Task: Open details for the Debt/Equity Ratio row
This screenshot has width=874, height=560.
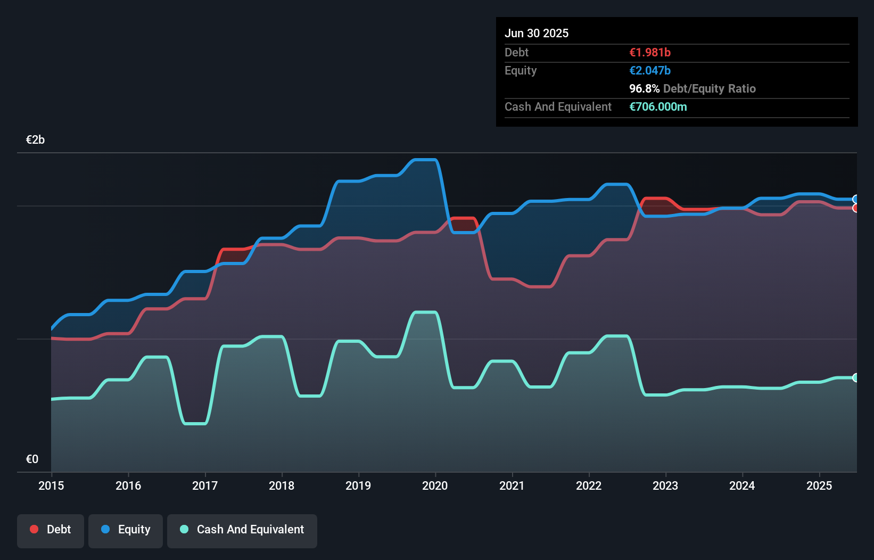Action: [x=692, y=88]
